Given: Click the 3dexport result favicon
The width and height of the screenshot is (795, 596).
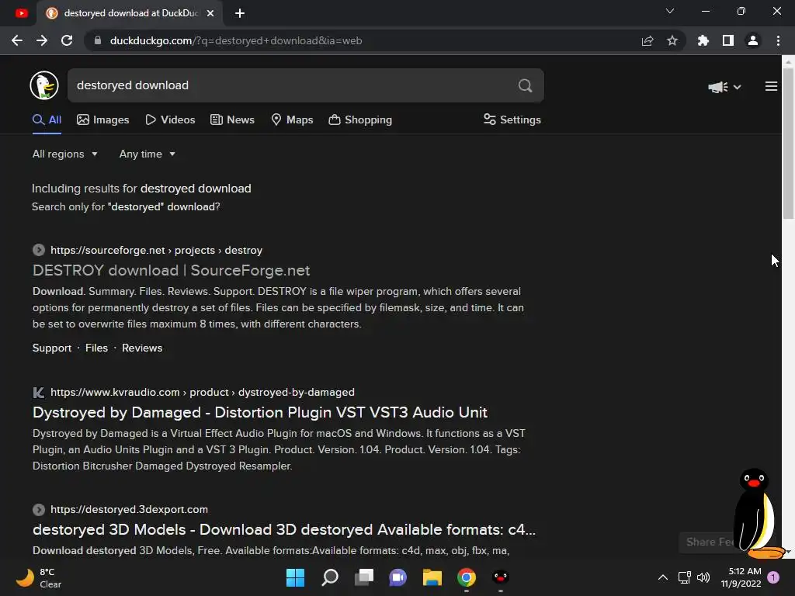Looking at the screenshot, I should click(x=39, y=509).
